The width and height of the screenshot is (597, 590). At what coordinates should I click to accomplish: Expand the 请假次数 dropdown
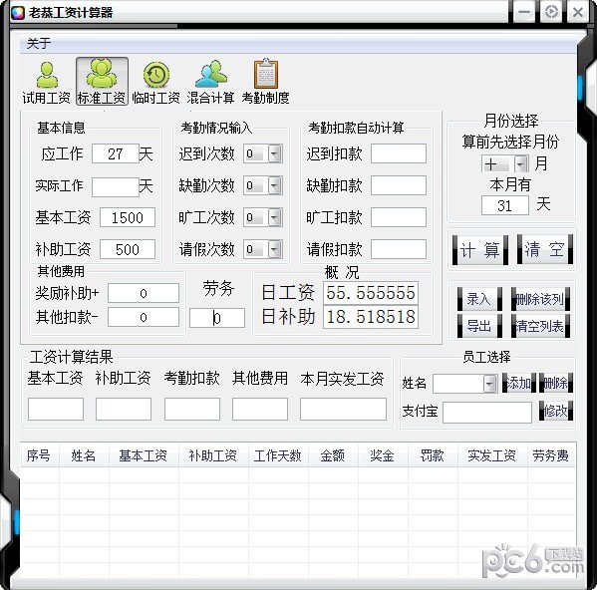(x=274, y=250)
